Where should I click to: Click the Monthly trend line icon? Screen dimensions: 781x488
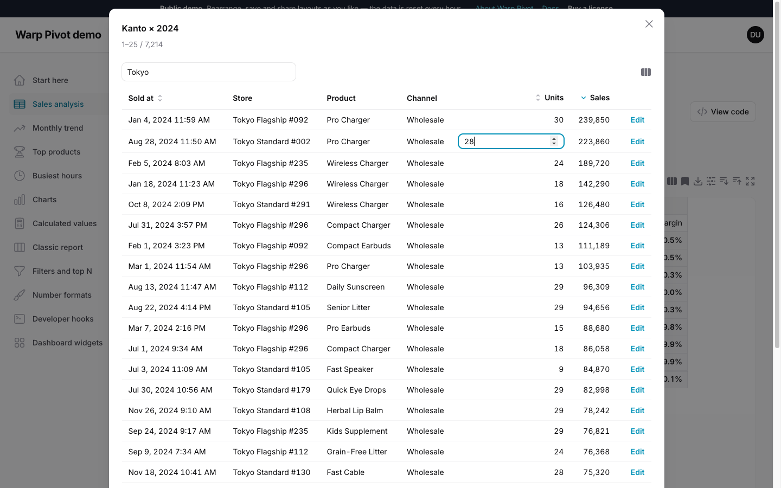point(20,128)
